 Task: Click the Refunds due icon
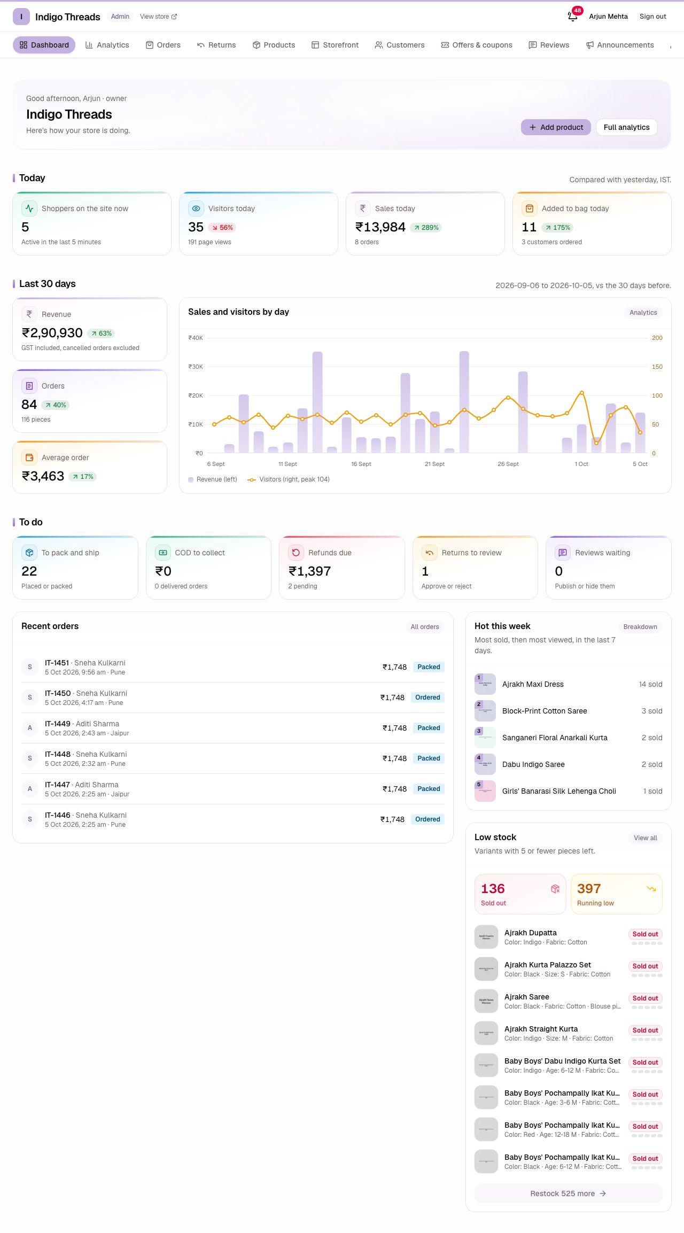pos(296,553)
